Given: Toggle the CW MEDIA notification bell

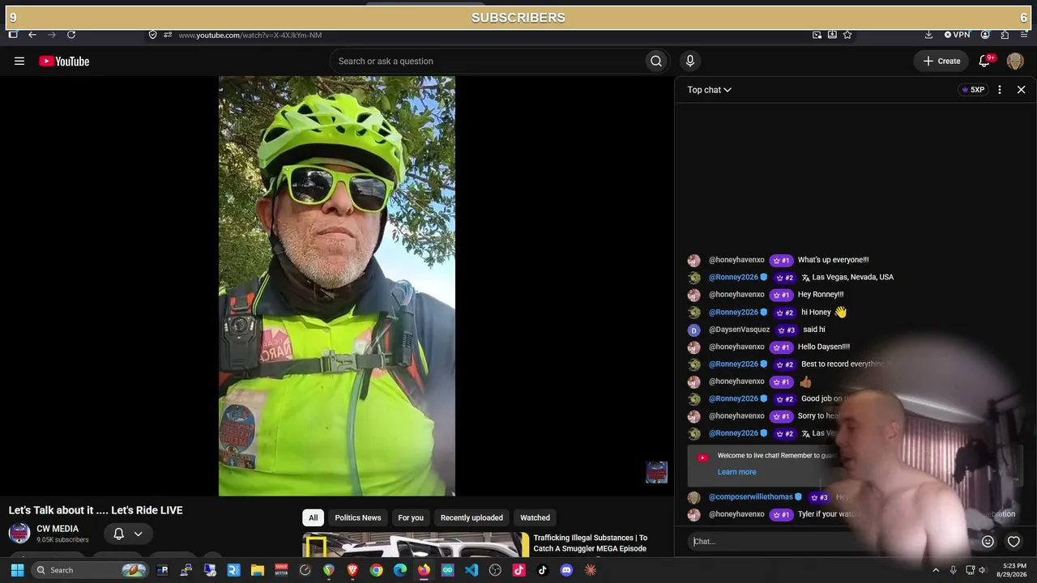Looking at the screenshot, I should (x=118, y=534).
